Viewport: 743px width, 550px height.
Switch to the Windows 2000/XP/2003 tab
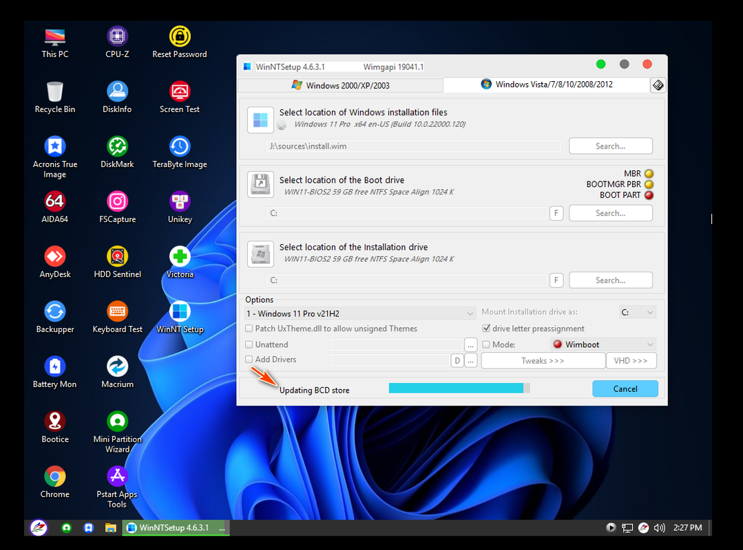tap(340, 86)
